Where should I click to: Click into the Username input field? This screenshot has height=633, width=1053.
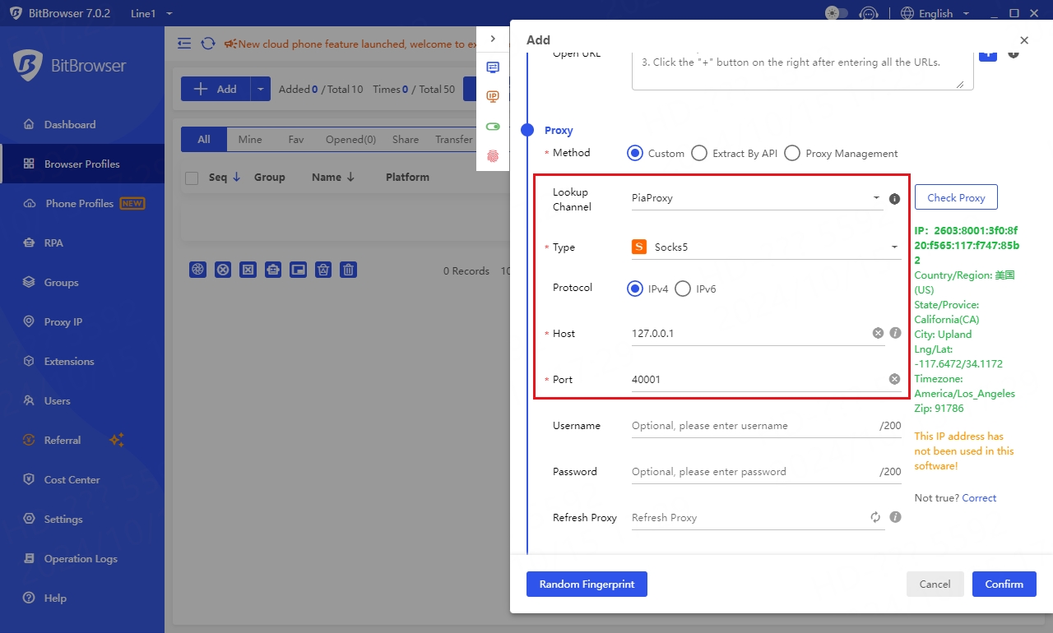coord(749,426)
